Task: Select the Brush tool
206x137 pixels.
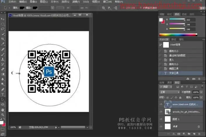Action: 3,54
